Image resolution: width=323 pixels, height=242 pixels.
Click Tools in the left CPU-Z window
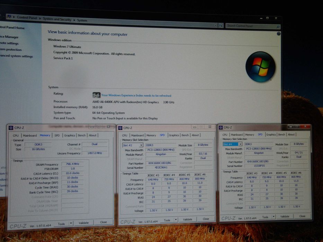61,224
